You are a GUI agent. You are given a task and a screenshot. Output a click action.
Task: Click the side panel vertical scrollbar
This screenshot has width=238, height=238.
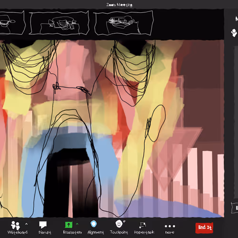coord(236,122)
